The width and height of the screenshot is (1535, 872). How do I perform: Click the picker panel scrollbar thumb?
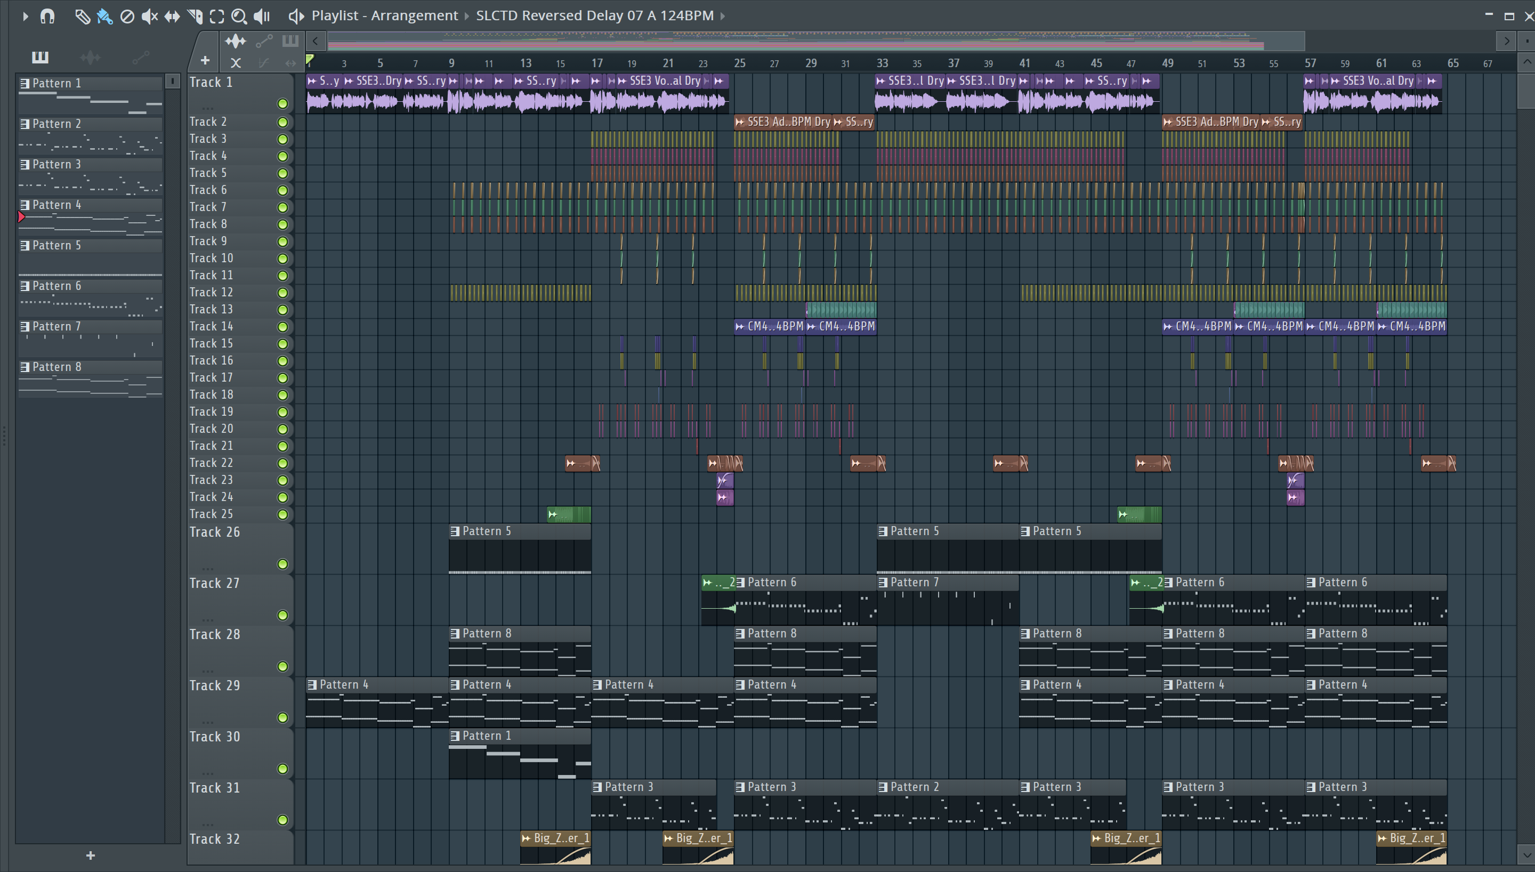(172, 81)
